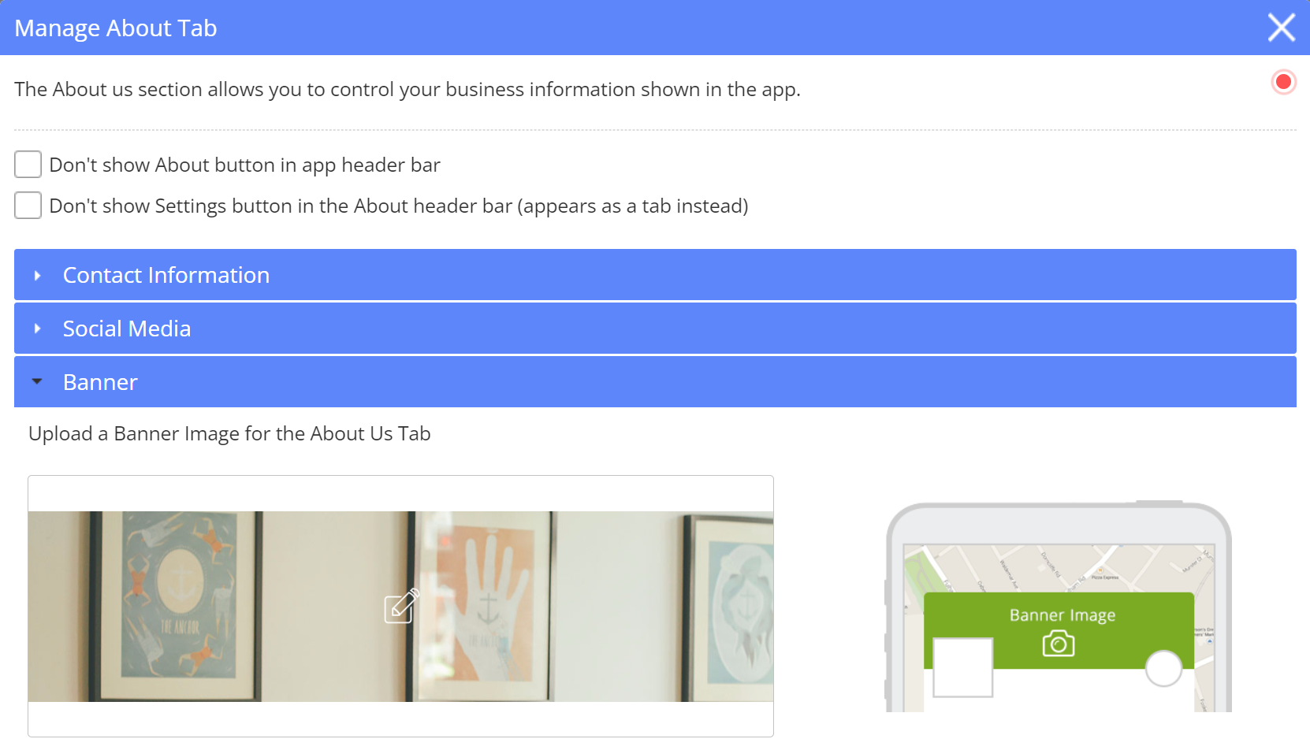The width and height of the screenshot is (1310, 750).
Task: Click the camera icon in phone preview
Action: coord(1058,644)
